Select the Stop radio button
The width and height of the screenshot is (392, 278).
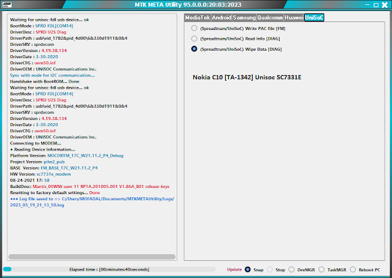[x=269, y=269]
